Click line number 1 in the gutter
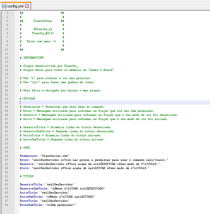 (7, 13)
